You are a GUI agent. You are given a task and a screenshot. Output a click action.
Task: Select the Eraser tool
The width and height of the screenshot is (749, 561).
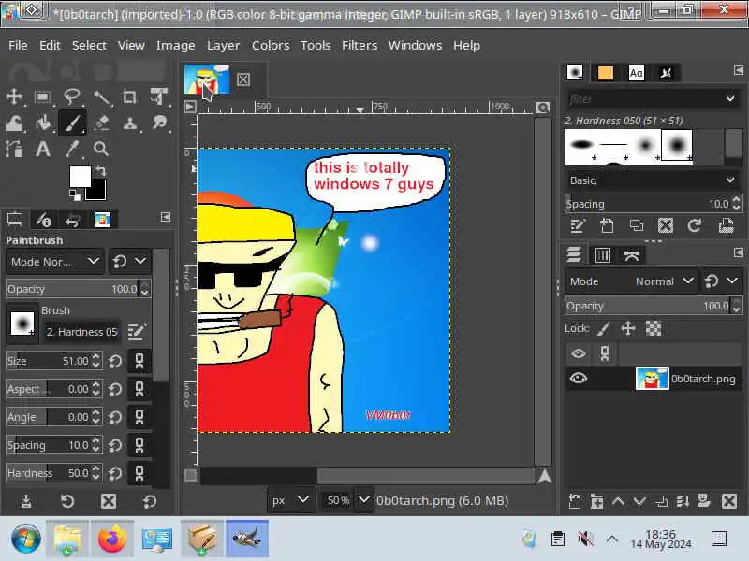point(101,123)
